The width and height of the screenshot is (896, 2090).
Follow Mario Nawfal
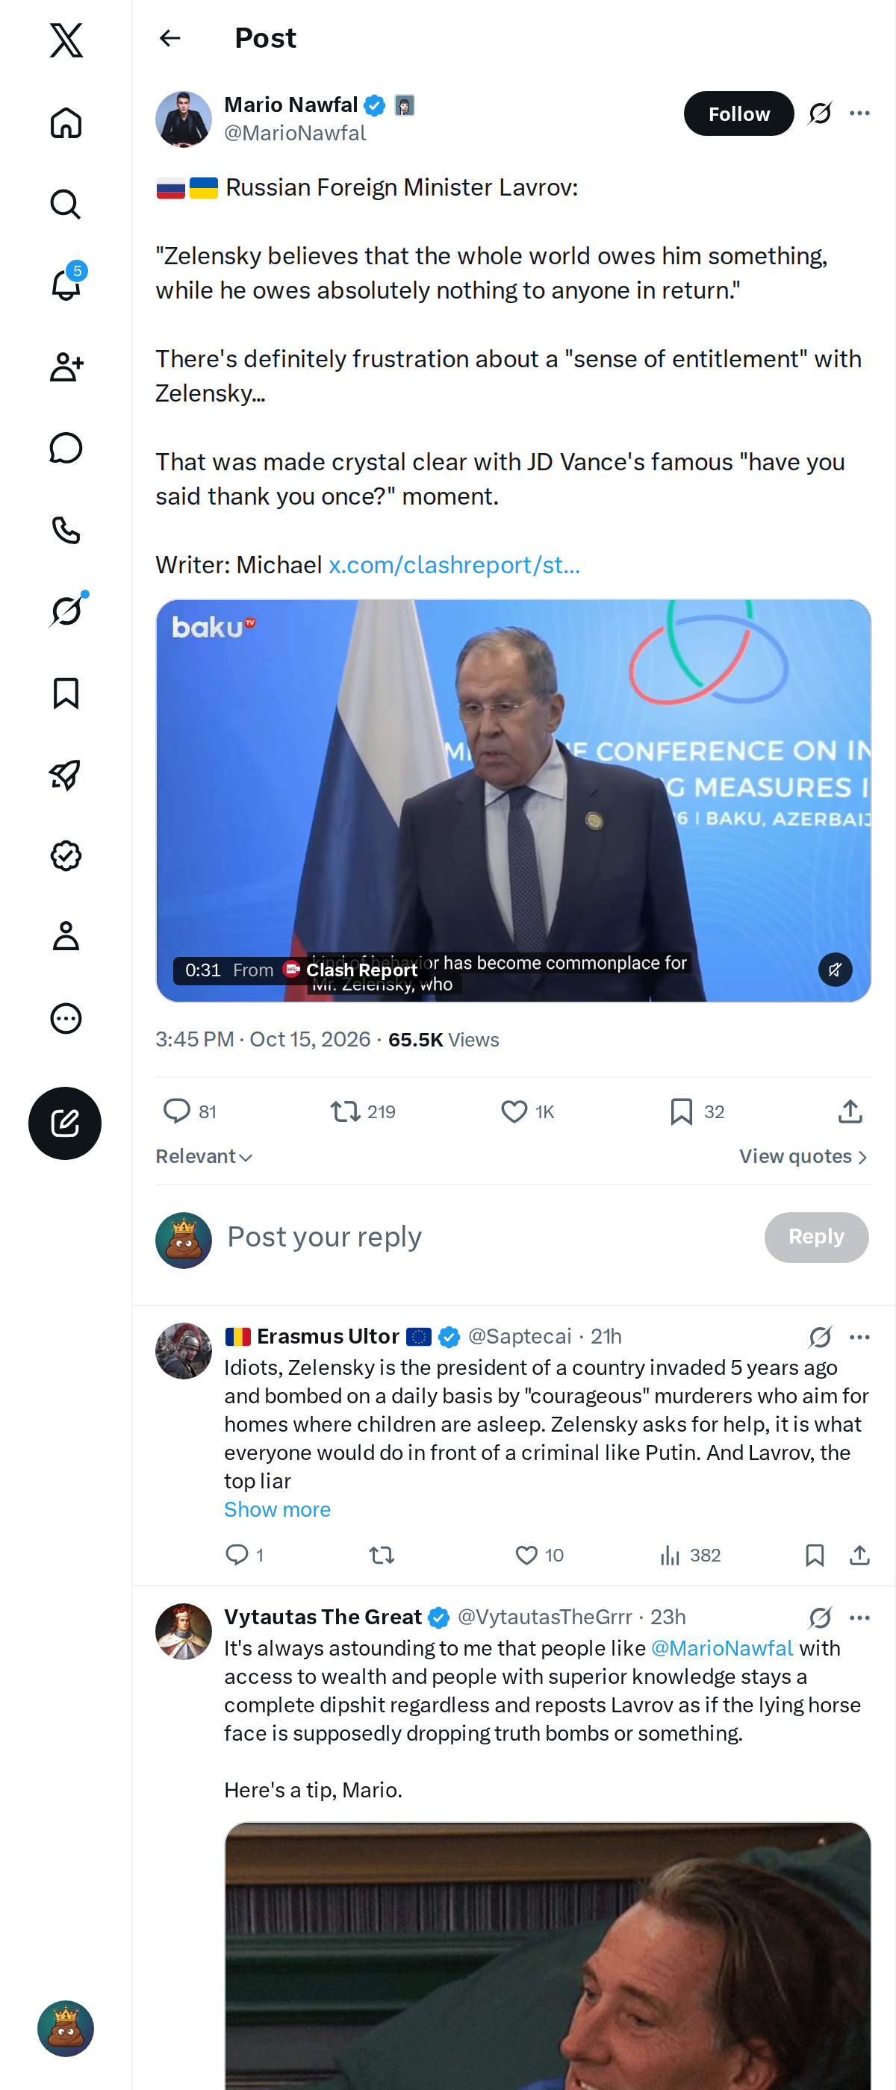point(738,113)
